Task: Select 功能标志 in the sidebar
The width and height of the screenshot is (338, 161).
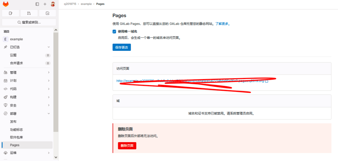Action: pos(17,129)
